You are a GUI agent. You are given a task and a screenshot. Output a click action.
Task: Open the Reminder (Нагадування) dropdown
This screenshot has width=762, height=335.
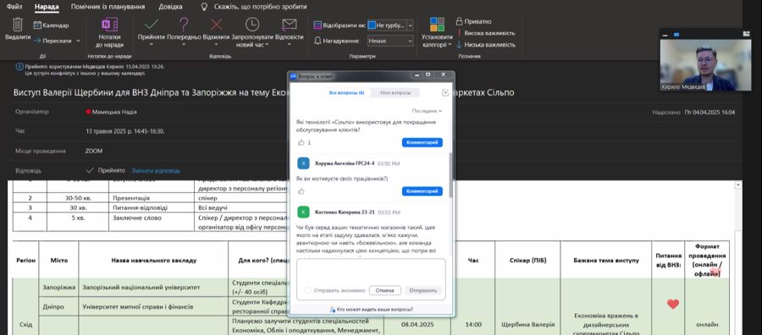[x=390, y=41]
